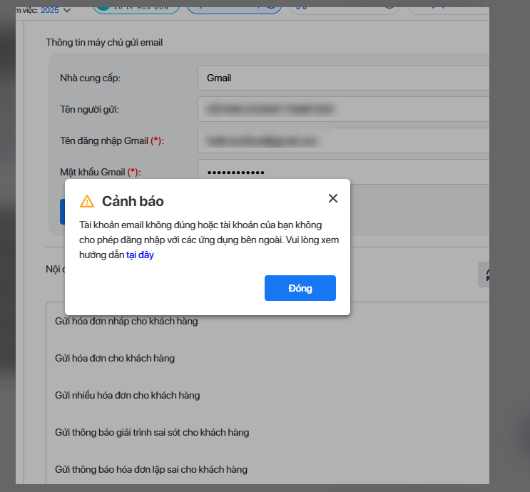The height and width of the screenshot is (492, 530).
Task: Open 'Gửi thông báo giải trình sai sót' template
Action: 152,432
